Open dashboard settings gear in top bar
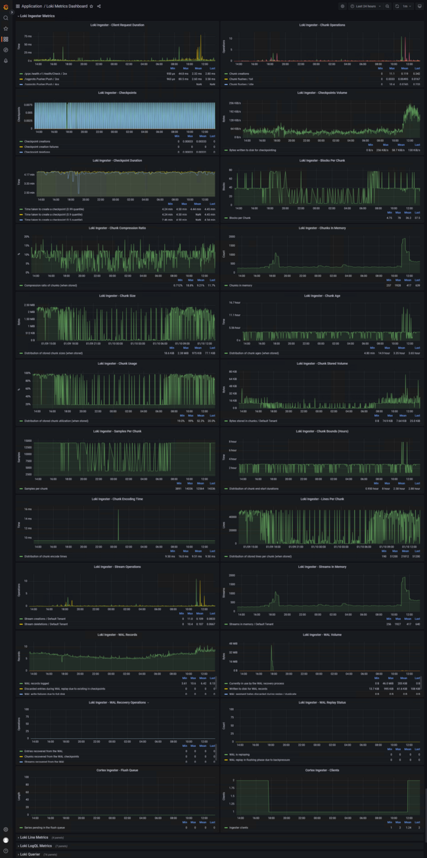The width and height of the screenshot is (427, 858). click(342, 6)
